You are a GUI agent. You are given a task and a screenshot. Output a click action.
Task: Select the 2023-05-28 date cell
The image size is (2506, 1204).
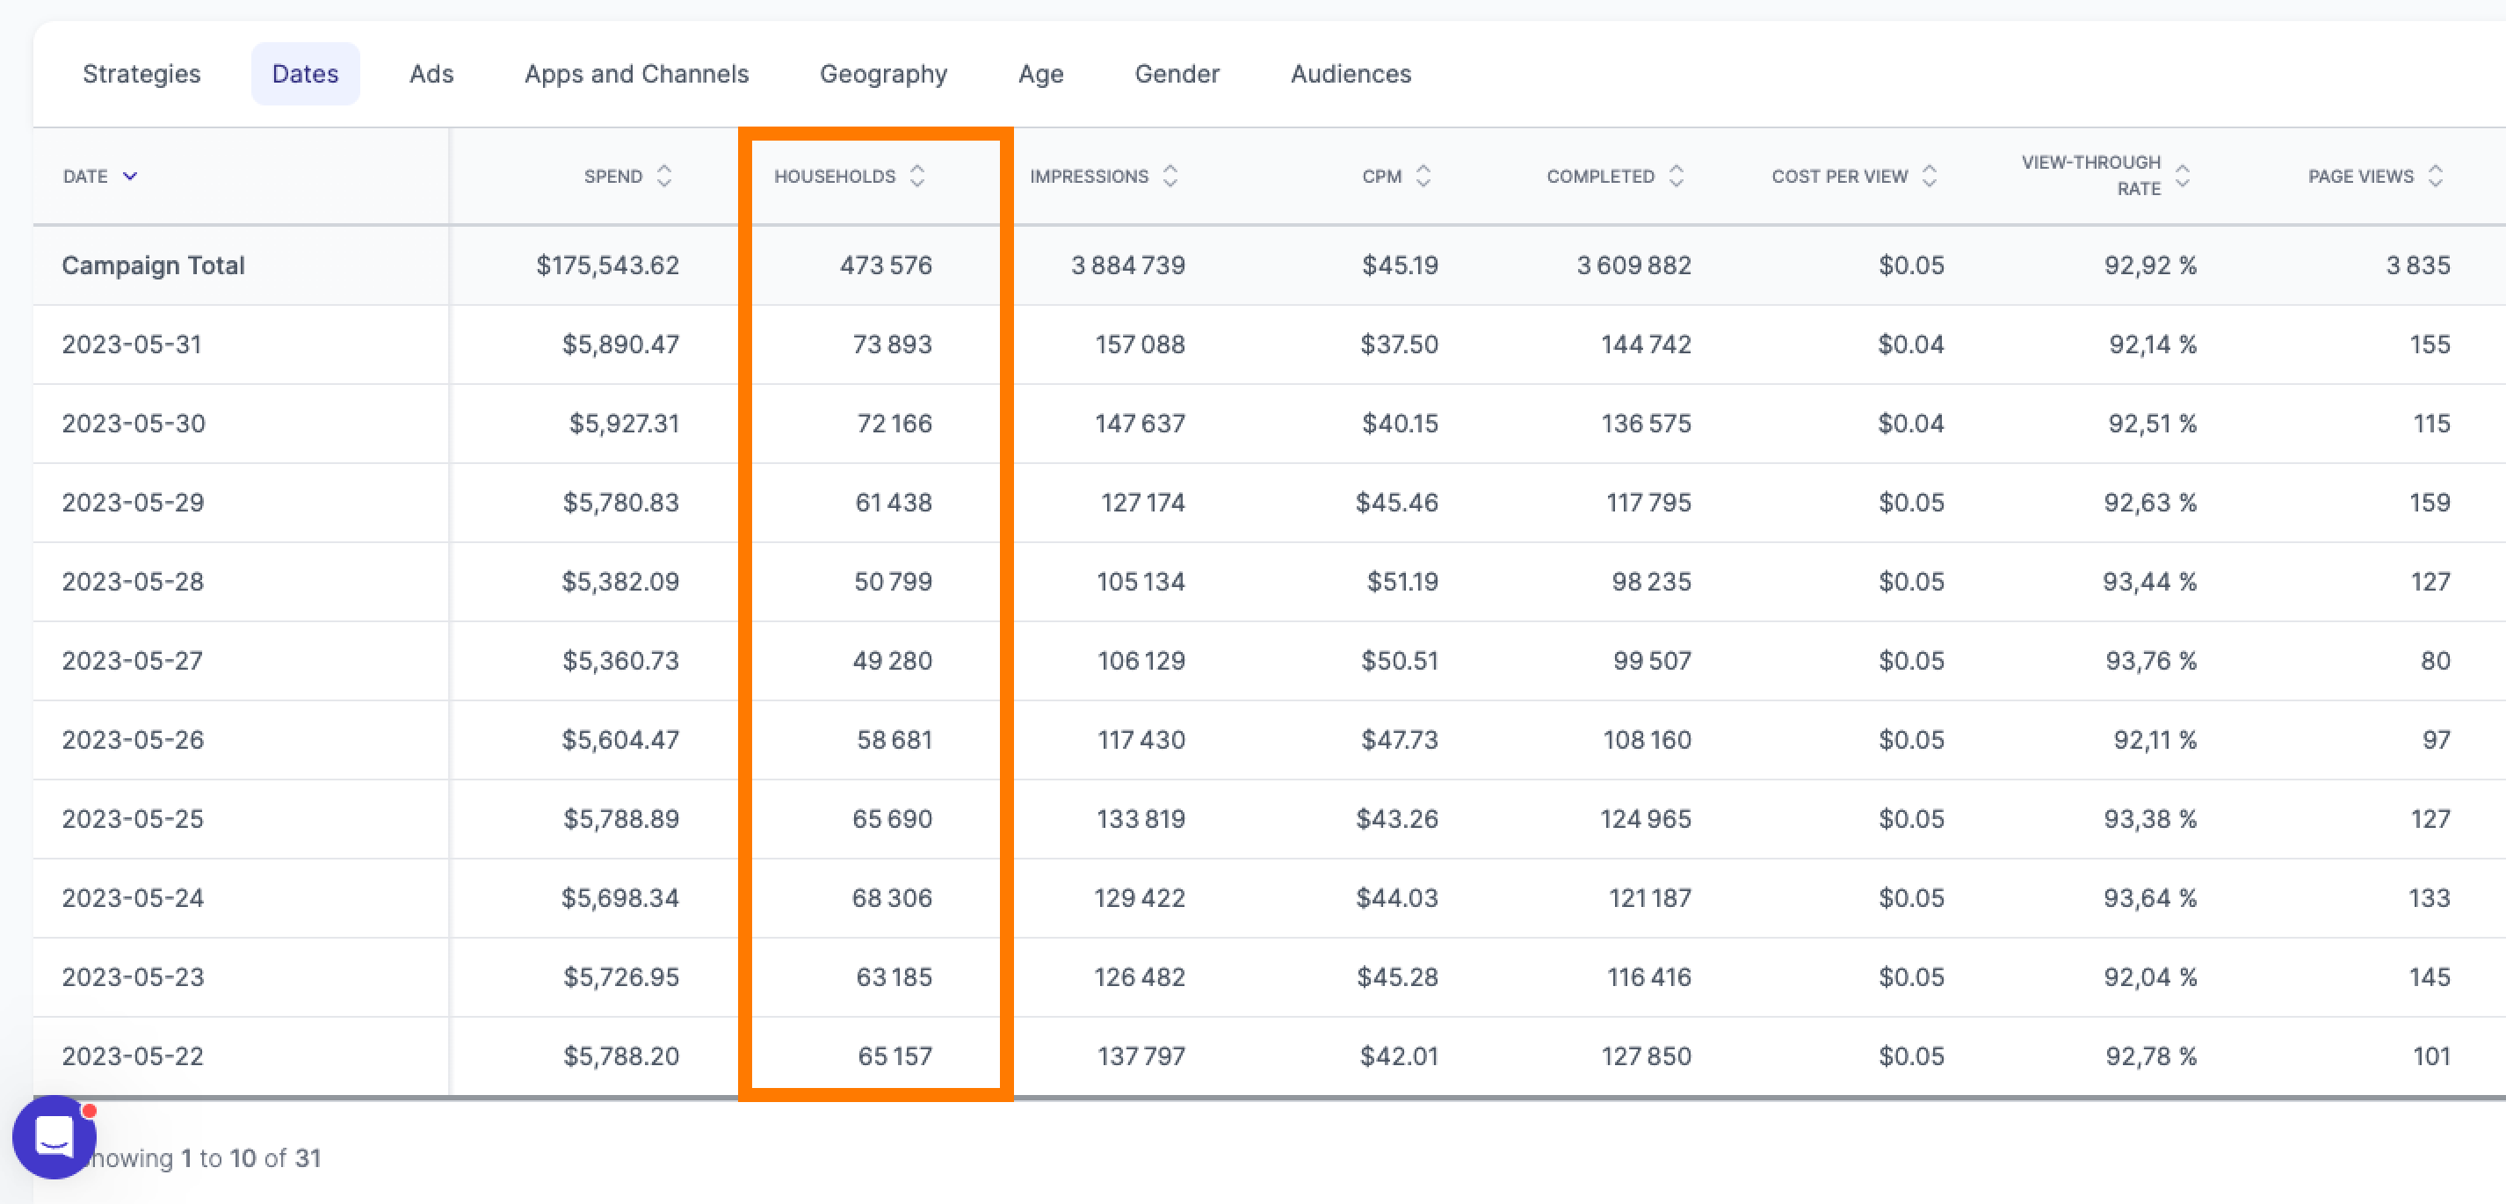(133, 581)
